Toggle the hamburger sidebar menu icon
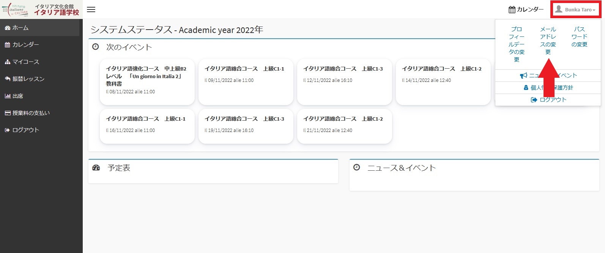Viewport: 605px width, 253px height. pyautogui.click(x=91, y=9)
